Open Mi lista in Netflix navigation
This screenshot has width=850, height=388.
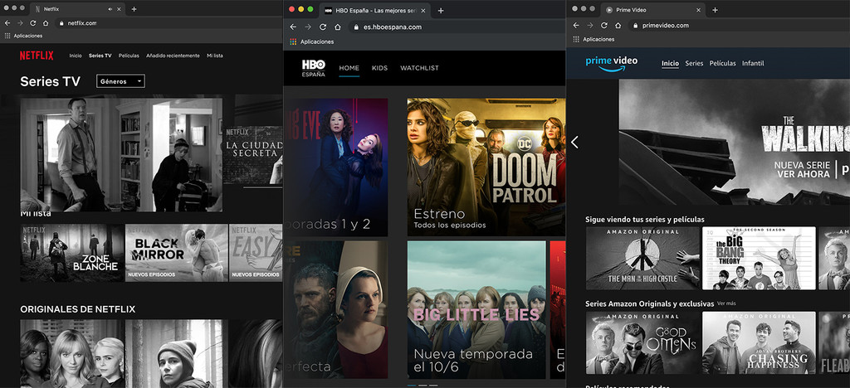coord(215,56)
